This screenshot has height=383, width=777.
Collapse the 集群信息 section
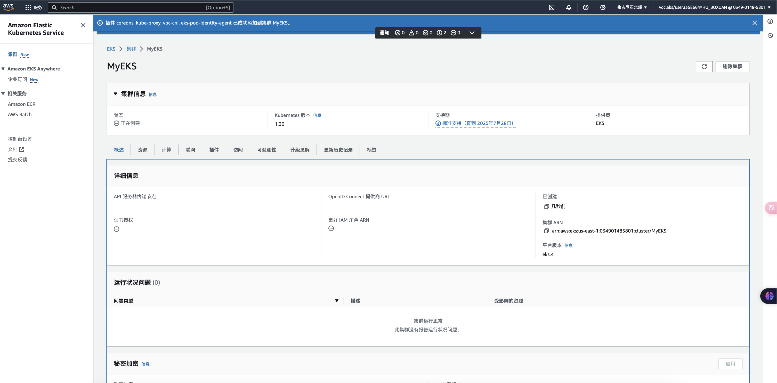pyautogui.click(x=115, y=94)
